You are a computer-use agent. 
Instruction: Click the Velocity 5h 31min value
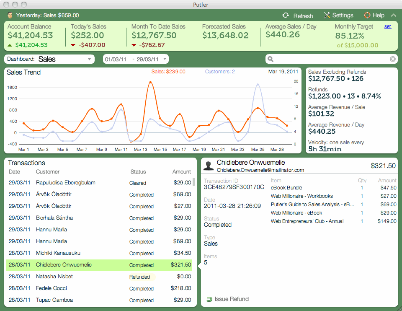[x=325, y=149]
